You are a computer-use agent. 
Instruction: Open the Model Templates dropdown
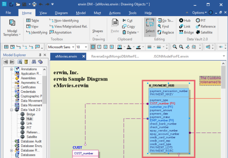coord(12,28)
